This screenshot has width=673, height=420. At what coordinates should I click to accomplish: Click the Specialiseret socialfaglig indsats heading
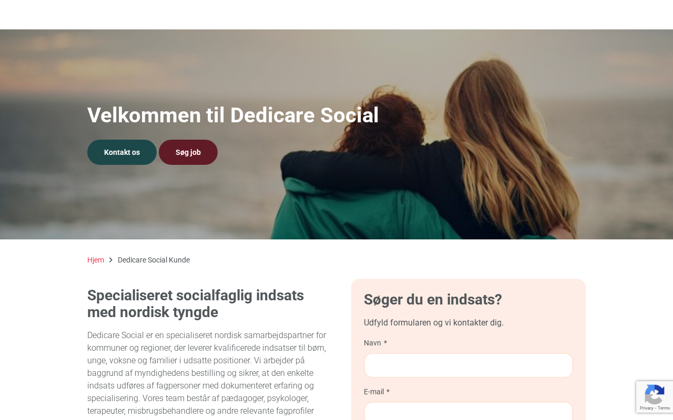click(x=196, y=303)
